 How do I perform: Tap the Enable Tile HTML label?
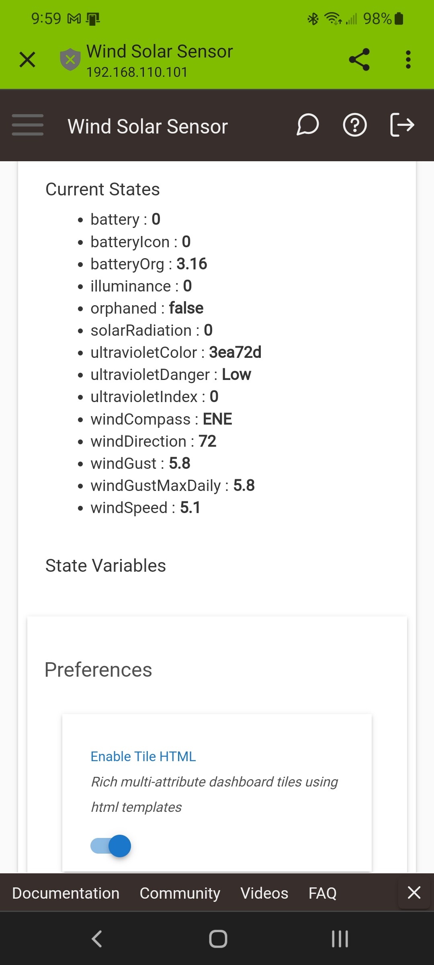click(x=143, y=756)
